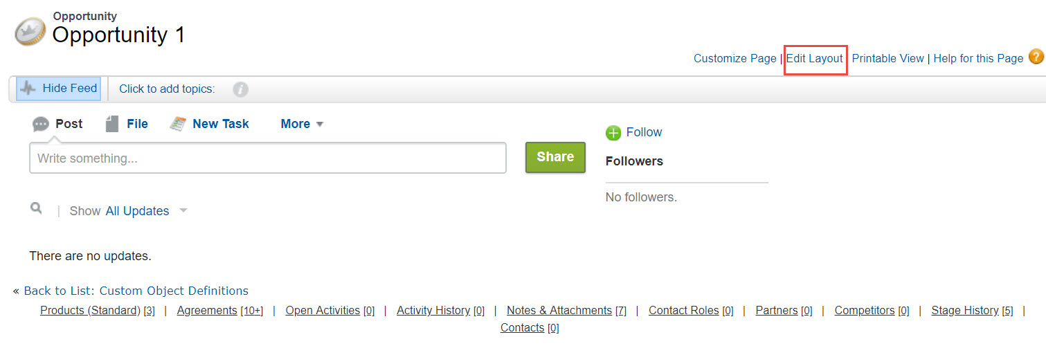Select the Post speech bubble icon

tap(41, 124)
